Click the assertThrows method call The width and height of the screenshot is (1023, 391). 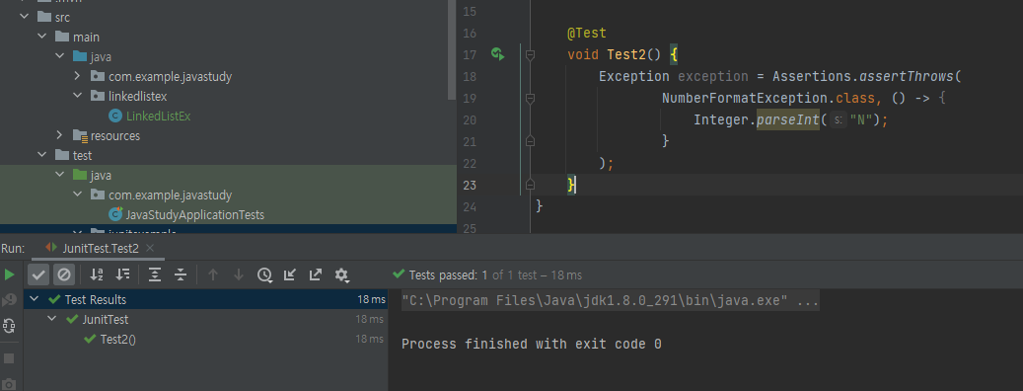tap(907, 76)
